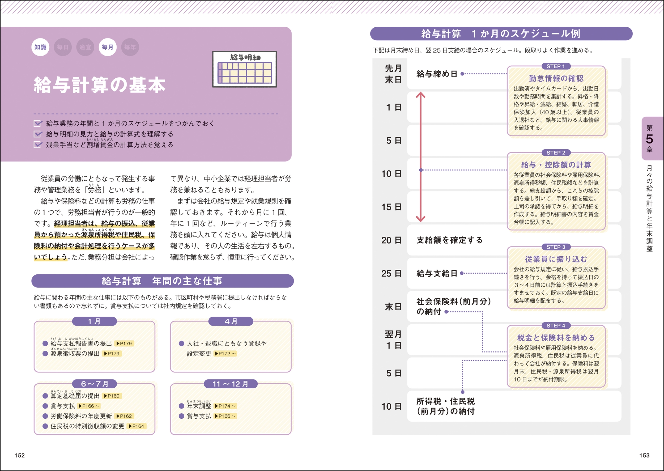Click the 給与支給日 schedule entry

437,273
